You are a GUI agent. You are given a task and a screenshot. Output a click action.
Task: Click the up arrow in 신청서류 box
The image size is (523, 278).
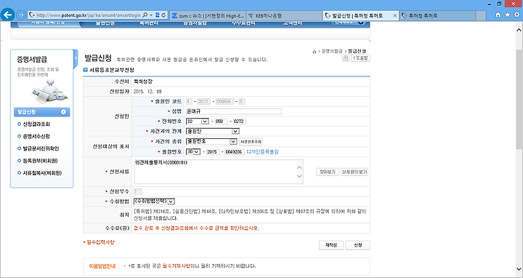[x=299, y=167]
